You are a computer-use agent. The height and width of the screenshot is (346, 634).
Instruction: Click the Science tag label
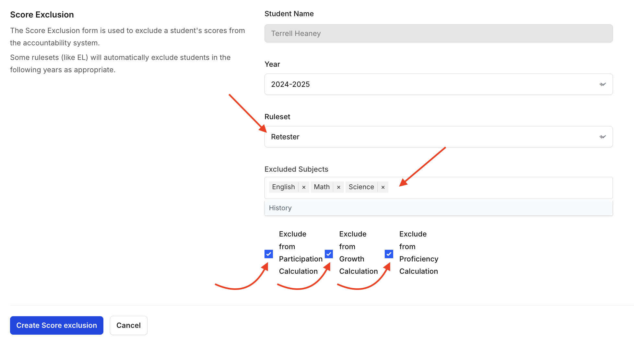[x=361, y=187]
